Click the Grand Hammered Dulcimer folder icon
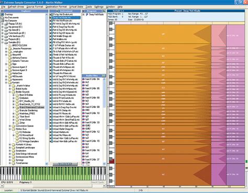248x193 pixels. pyautogui.click(x=17, y=107)
